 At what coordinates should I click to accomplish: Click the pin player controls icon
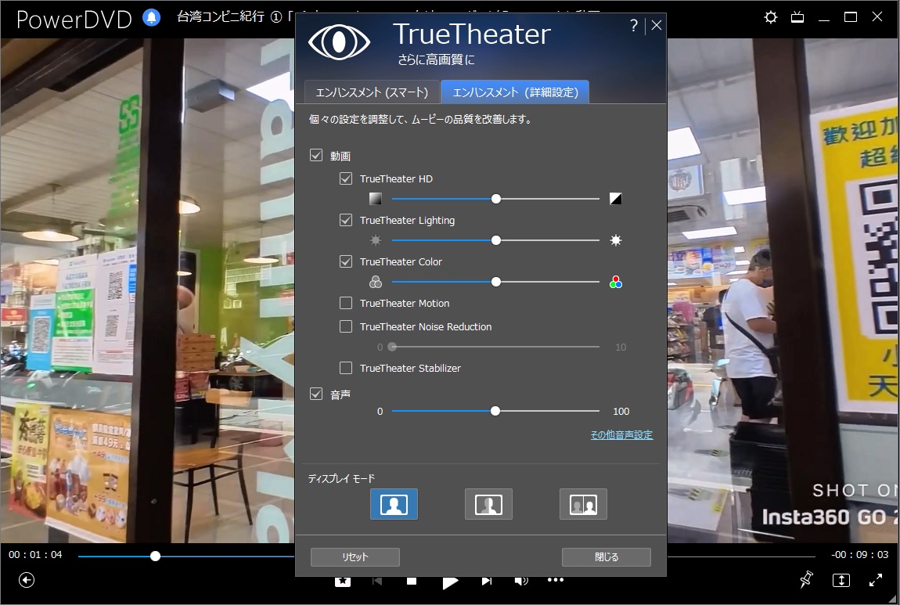coord(806,580)
